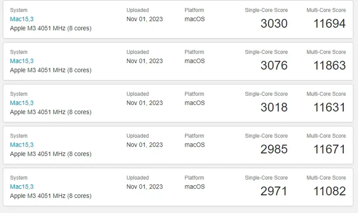Click the Apple M3 text in the 11671 result
Screen dimensions: 358x213
(51, 154)
